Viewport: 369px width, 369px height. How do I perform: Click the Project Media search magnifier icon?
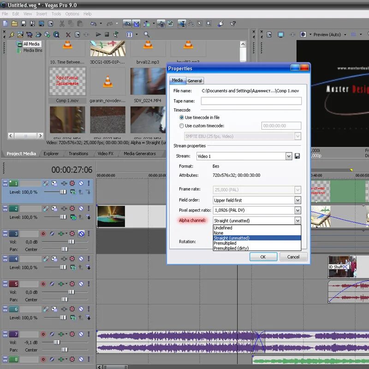click(x=147, y=35)
